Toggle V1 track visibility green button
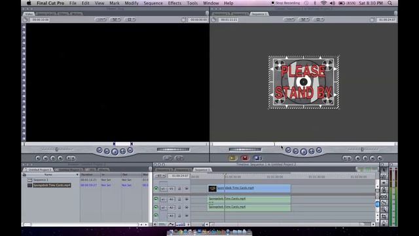This screenshot has height=236, width=419. pos(156,189)
